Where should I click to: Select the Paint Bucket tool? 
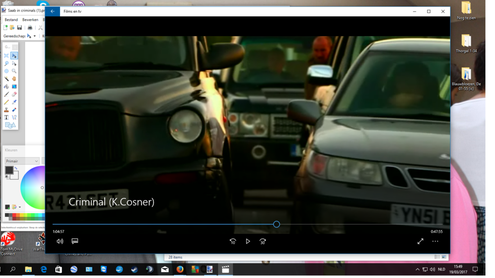[x=6, y=87]
